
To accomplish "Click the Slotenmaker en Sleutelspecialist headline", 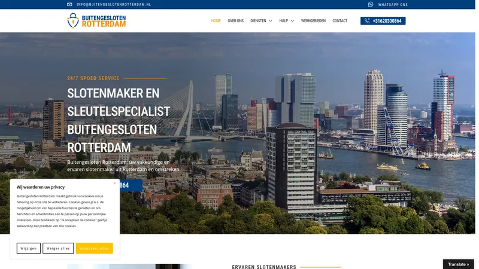I will pos(118,121).
